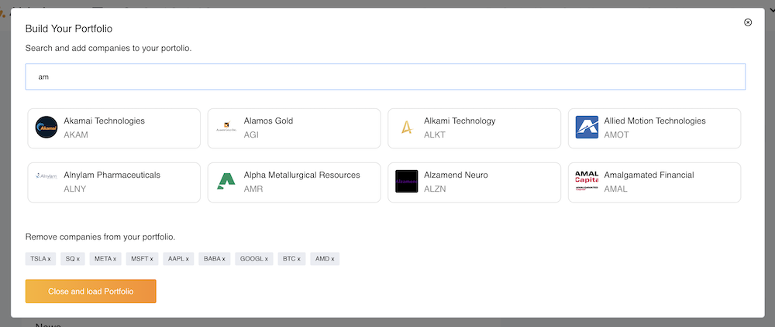Screen dimensions: 775x327
Task: Click the Alzamend Neuro logo icon
Action: pos(407,182)
